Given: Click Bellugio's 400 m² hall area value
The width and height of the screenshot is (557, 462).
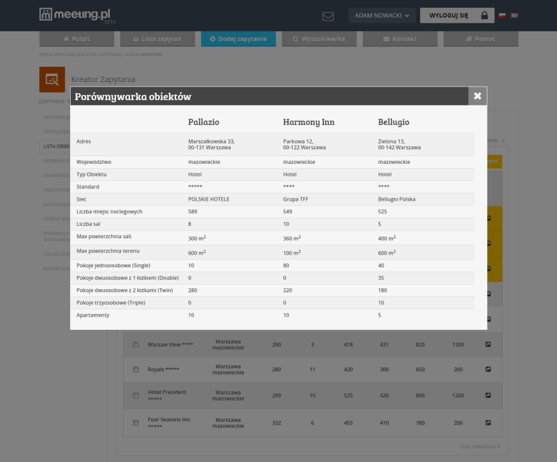Looking at the screenshot, I should point(387,238).
